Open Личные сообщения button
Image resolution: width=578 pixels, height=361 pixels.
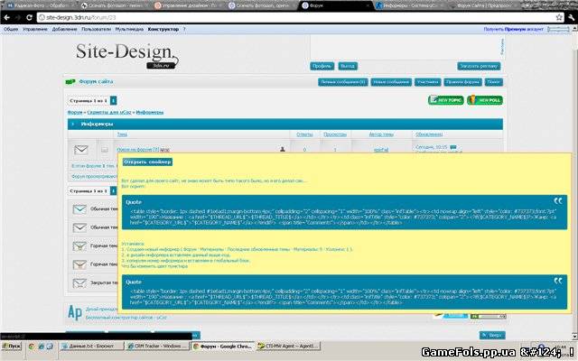(x=343, y=82)
